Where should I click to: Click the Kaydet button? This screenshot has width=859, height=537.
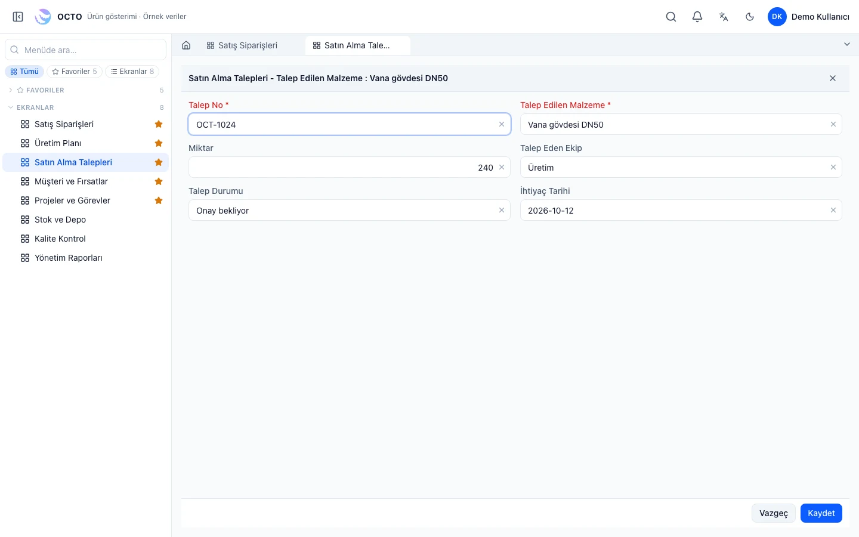click(821, 513)
